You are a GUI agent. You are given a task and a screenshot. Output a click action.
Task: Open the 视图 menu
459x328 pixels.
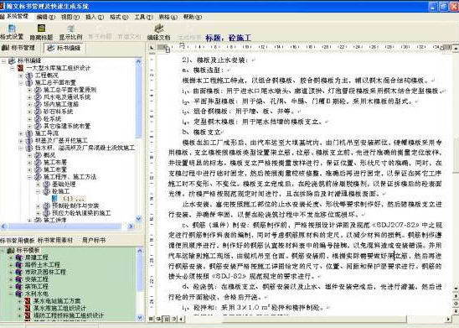(70, 17)
